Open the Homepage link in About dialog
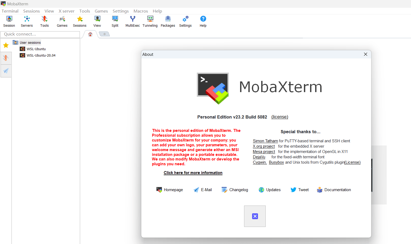 (x=170, y=190)
